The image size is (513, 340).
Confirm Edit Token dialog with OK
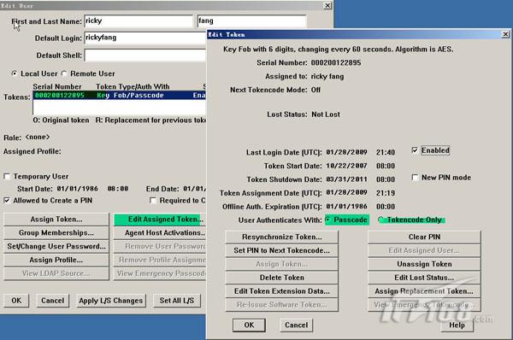coord(249,325)
